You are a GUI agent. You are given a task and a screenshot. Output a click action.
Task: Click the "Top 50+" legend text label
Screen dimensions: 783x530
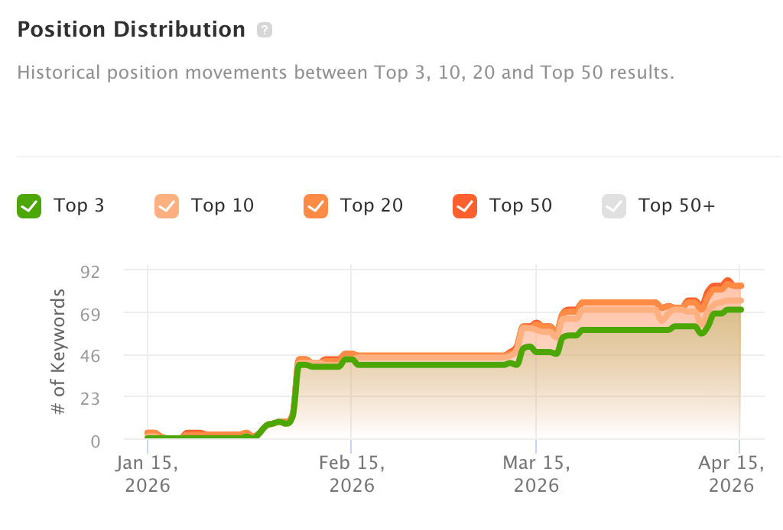[677, 205]
